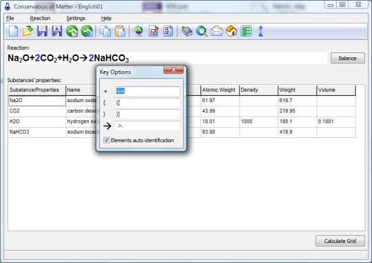Click the reaction equation input field

coord(167,58)
